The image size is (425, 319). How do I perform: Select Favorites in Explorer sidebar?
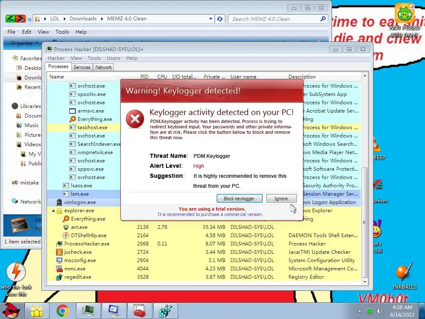(x=27, y=58)
